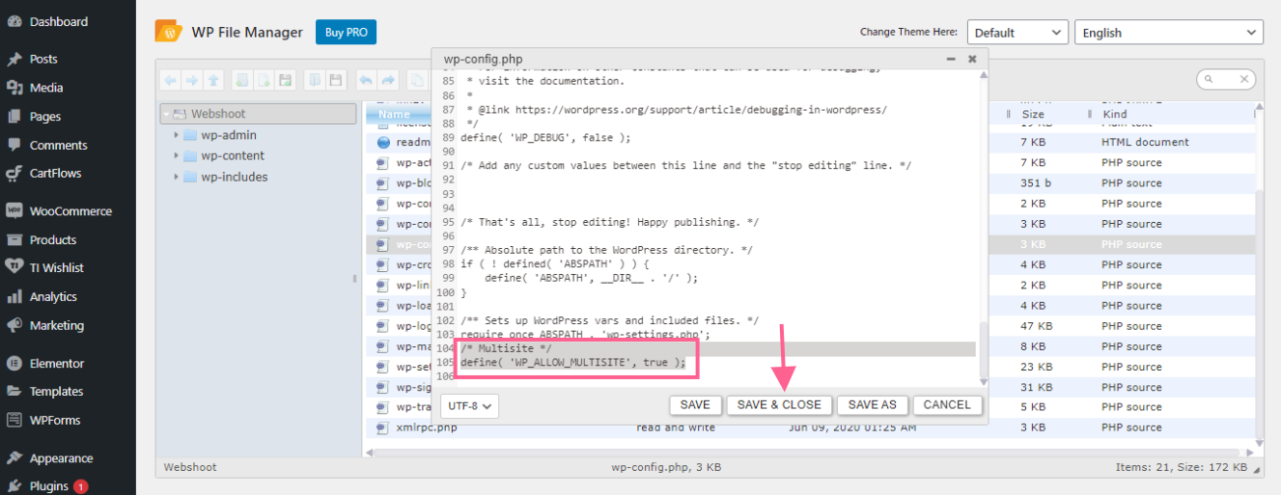This screenshot has height=495, width=1281.
Task: Click the WP_ALLOW_MULTISITE code line in editor
Action: coord(573,363)
